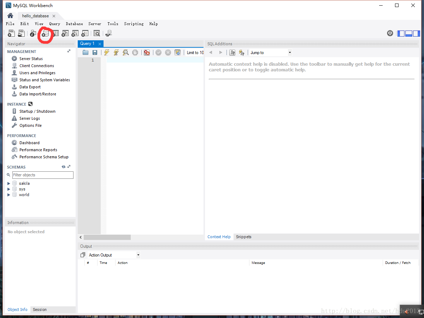
Task: Open Server Status in Navigator
Action: pos(31,59)
